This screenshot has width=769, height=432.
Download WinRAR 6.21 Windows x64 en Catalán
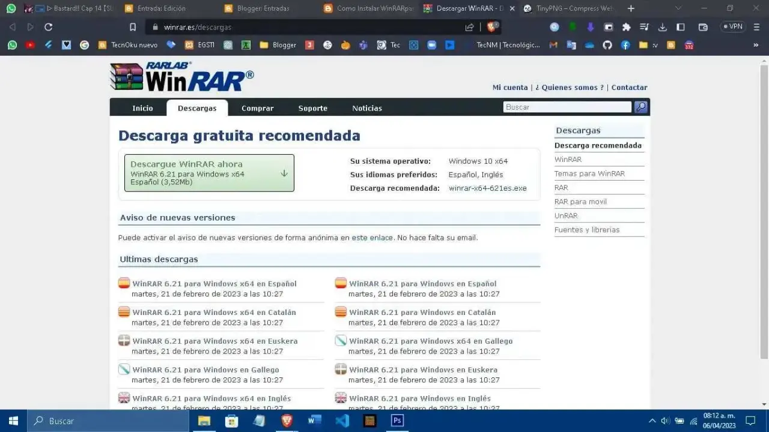(x=214, y=313)
